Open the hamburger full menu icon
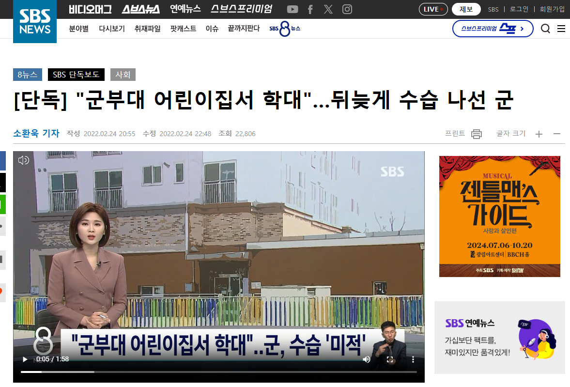Viewport: 570px width, 387px height. coord(561,29)
